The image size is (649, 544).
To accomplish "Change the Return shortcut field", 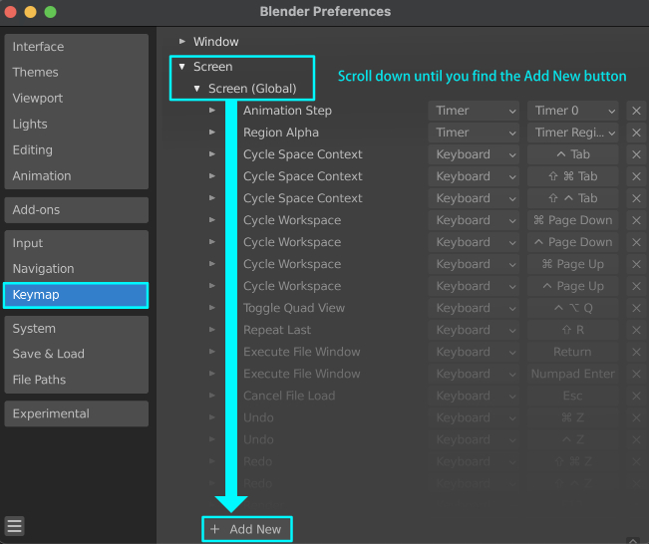I will tap(573, 352).
